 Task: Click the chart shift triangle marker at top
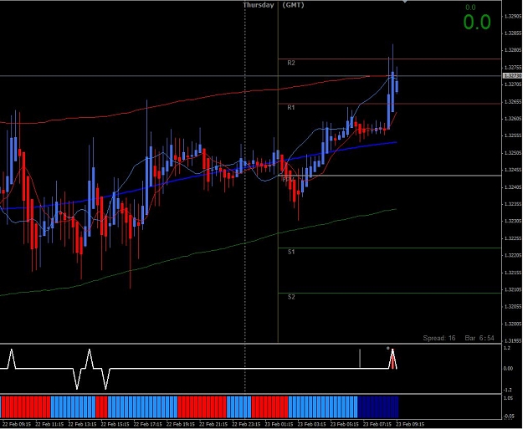click(x=404, y=2)
